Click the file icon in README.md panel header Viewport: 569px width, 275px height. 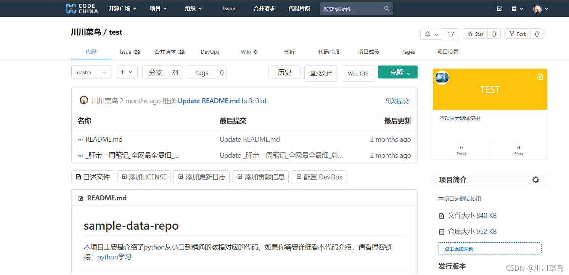tap(81, 198)
